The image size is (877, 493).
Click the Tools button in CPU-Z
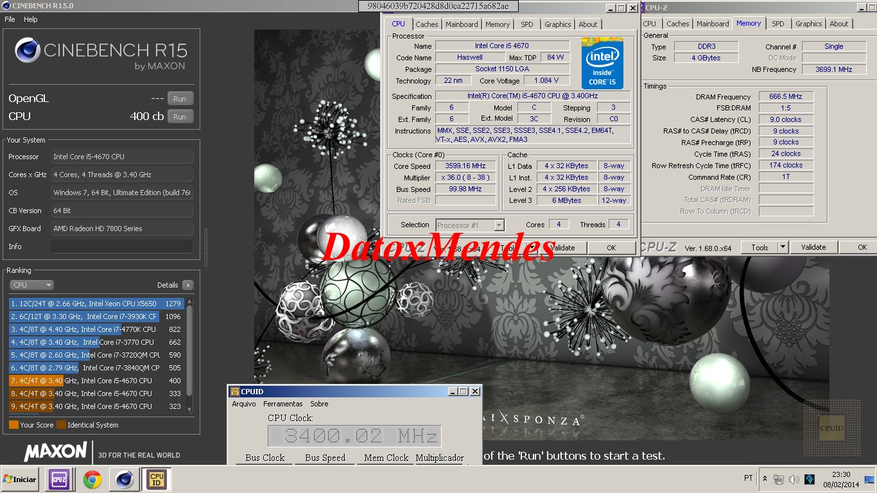pos(760,247)
